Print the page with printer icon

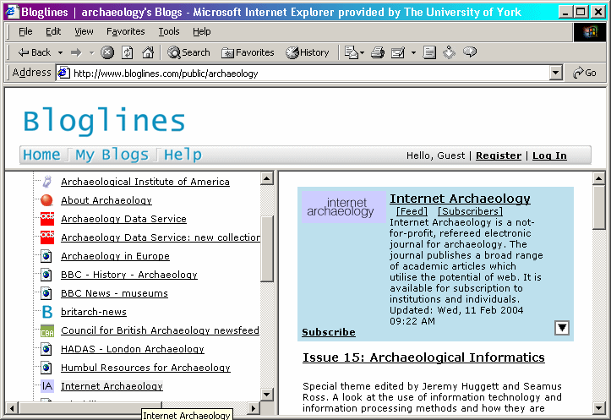[377, 52]
